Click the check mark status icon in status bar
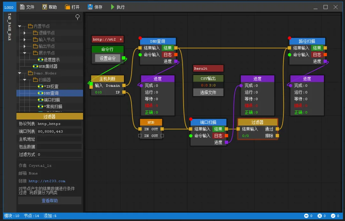Image resolution: width=345 pixels, height=221 pixels. click(333, 216)
